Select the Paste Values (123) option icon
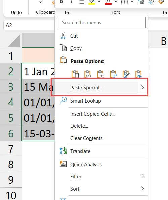 click(x=88, y=74)
